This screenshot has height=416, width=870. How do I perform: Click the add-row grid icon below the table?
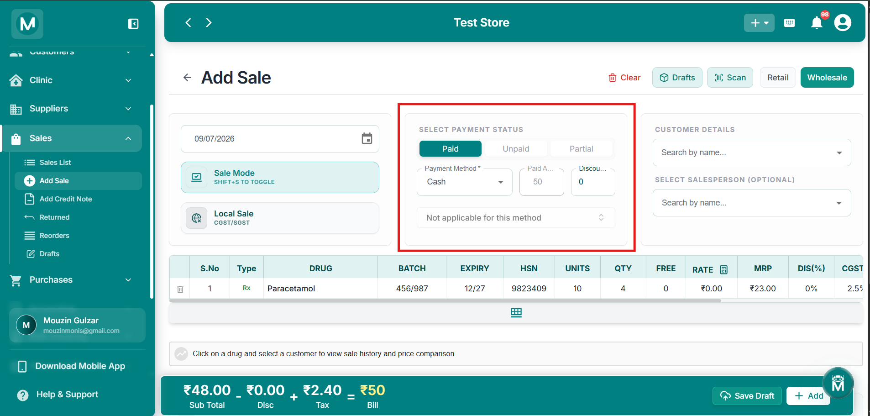coord(516,313)
